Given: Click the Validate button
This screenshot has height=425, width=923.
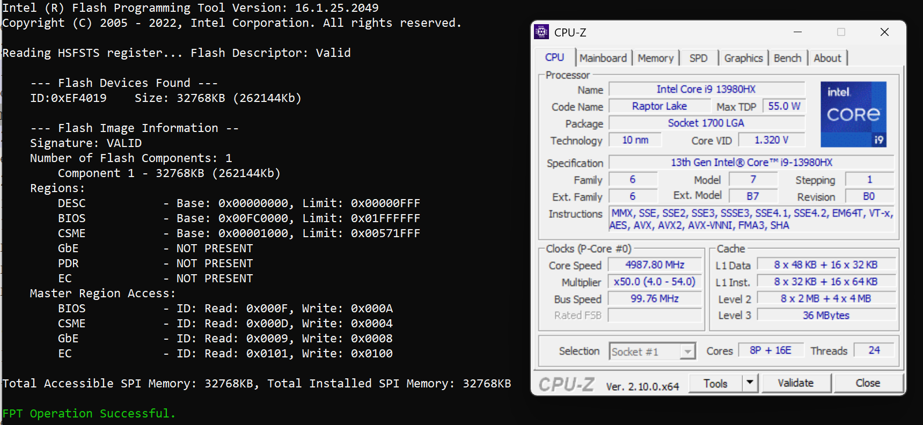Looking at the screenshot, I should click(796, 383).
